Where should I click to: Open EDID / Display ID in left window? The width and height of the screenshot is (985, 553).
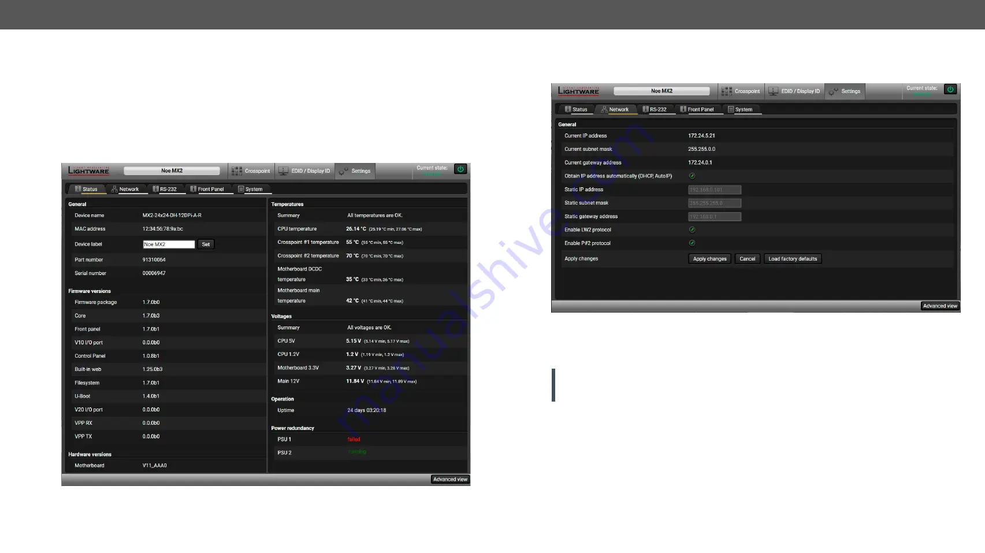(x=304, y=171)
